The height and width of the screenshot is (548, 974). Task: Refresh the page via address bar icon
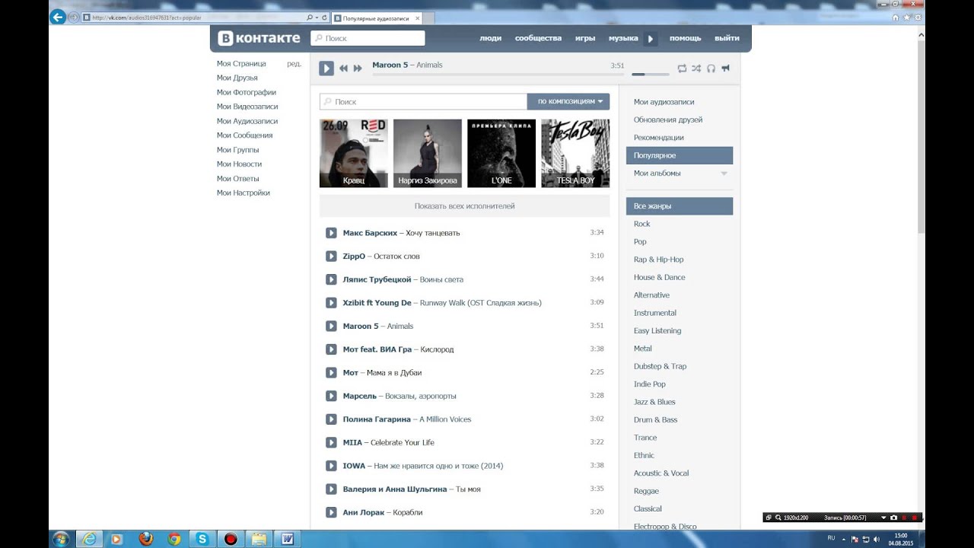pyautogui.click(x=324, y=17)
